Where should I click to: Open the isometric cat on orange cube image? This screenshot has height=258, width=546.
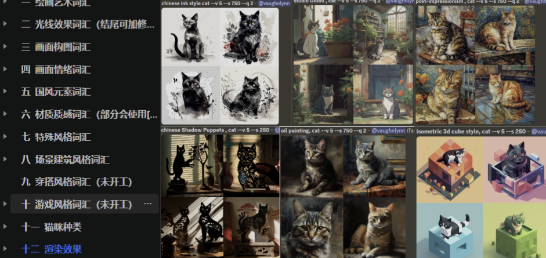click(450, 170)
